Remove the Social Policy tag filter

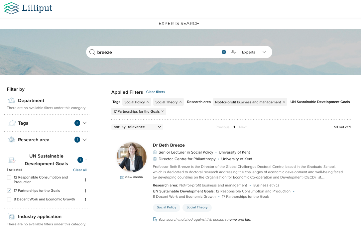(x=148, y=102)
